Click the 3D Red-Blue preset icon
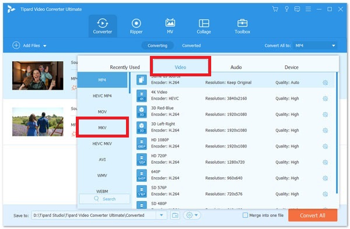Viewport: 350px width, 229px height. [142, 111]
